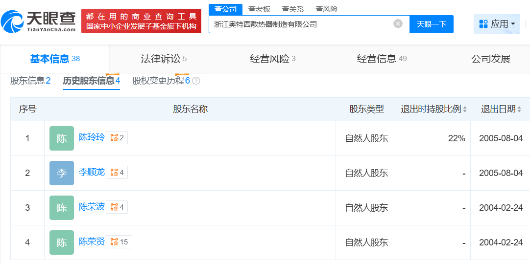Screen dimensions: 530x264
Task: Click the help icon next to 股权变更历程
Action: click(x=196, y=81)
